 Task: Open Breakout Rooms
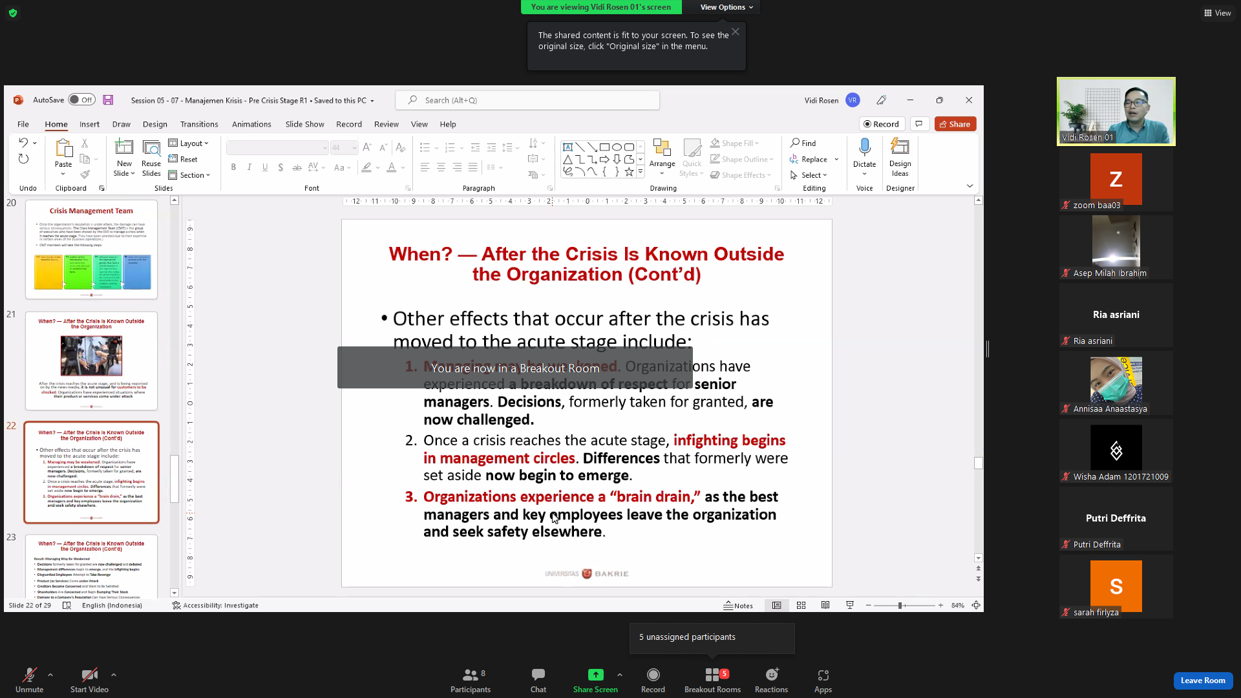point(712,680)
